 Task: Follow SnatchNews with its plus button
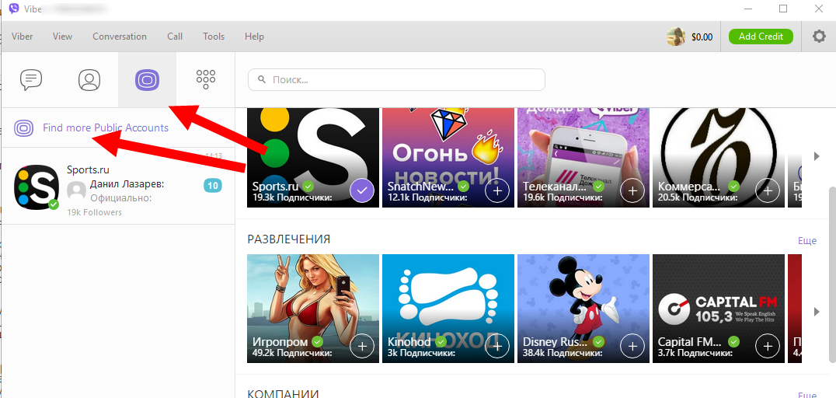tap(497, 190)
